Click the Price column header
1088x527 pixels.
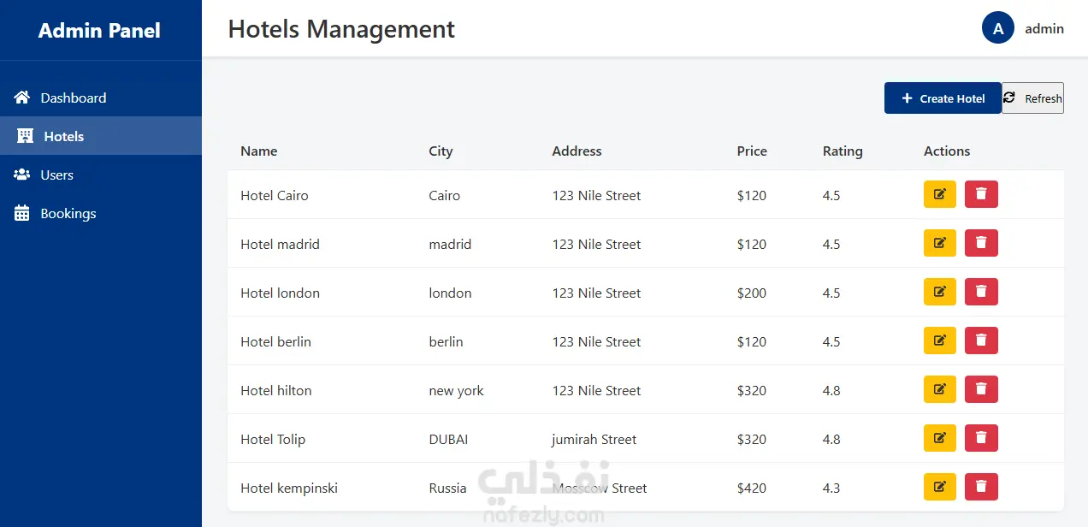pos(752,151)
